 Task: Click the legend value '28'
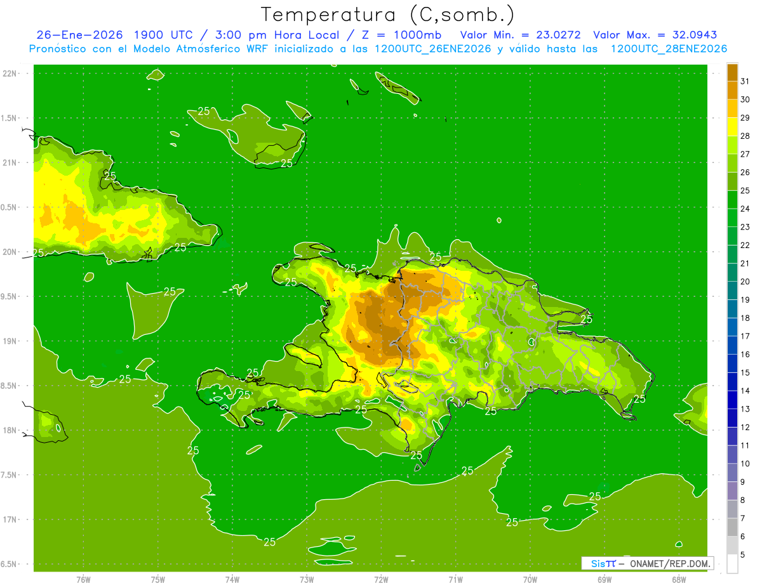click(745, 136)
